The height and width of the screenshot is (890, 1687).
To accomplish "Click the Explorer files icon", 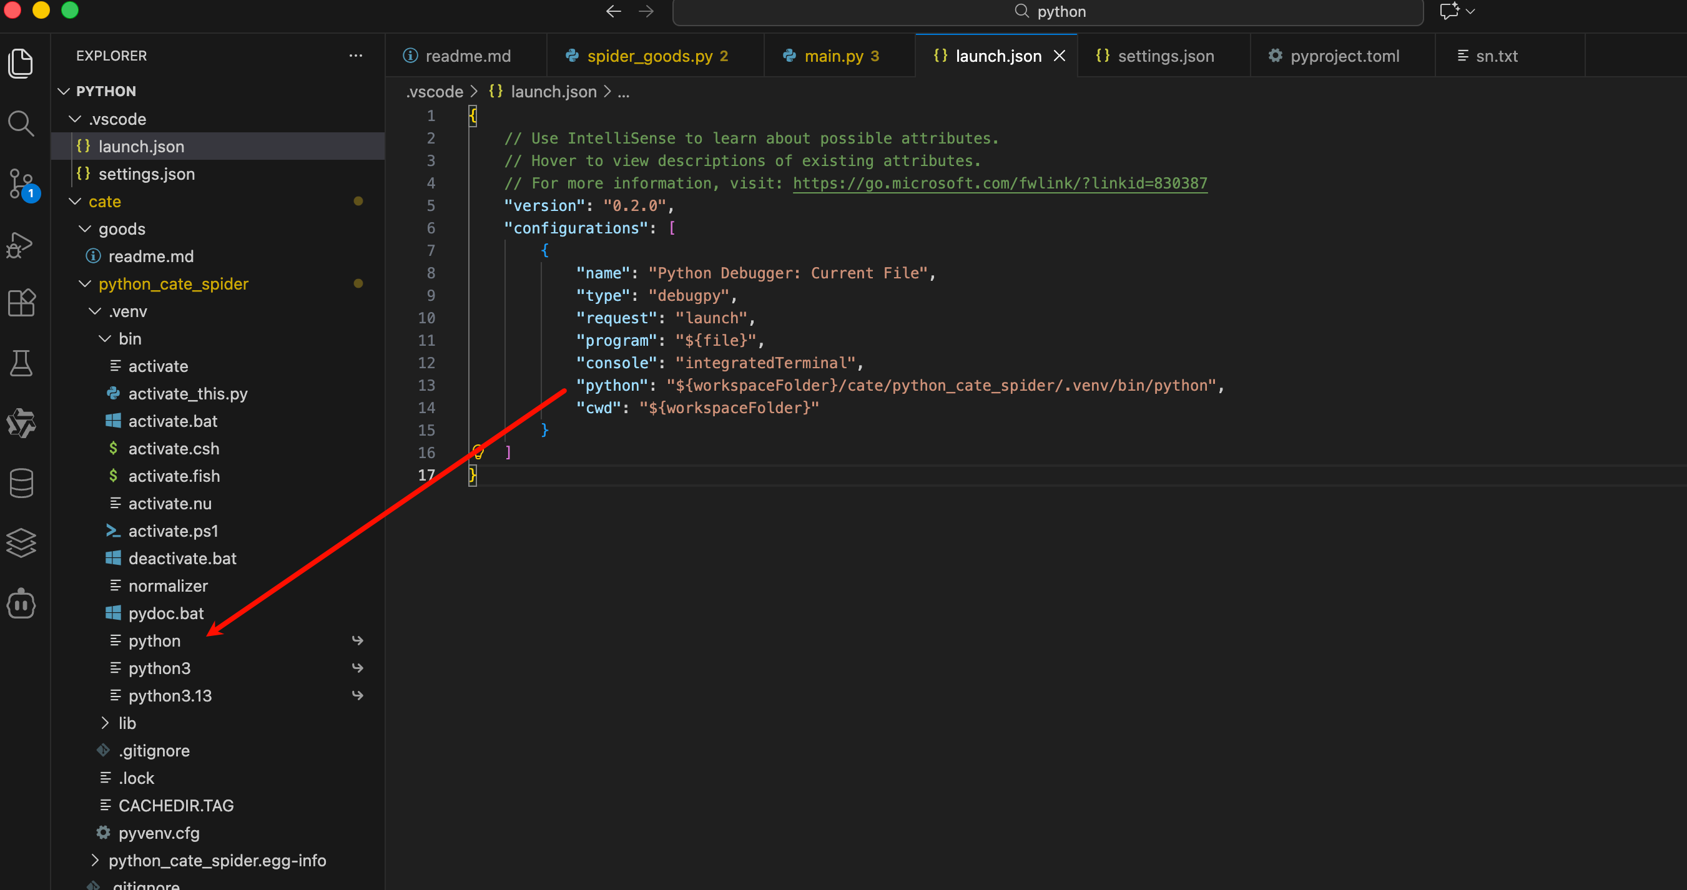I will [x=21, y=64].
